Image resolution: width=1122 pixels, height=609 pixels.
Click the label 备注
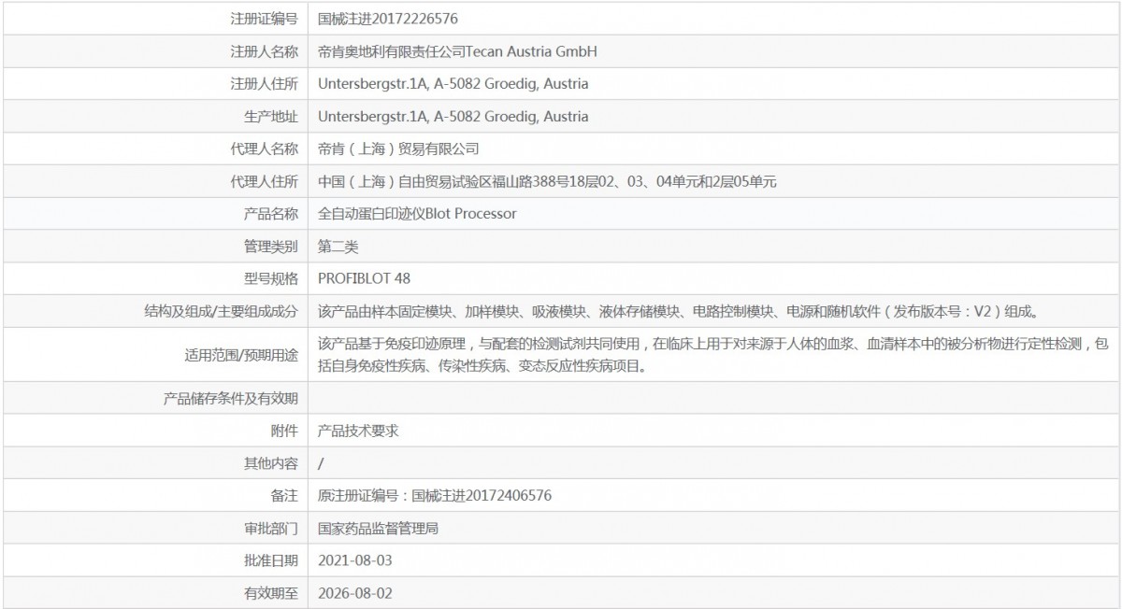point(284,495)
